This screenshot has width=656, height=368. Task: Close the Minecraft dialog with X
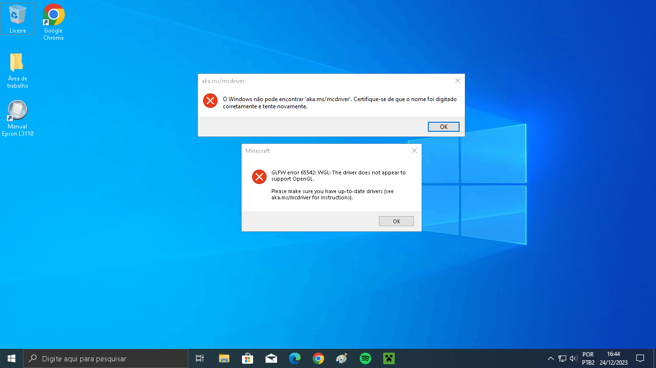point(414,150)
